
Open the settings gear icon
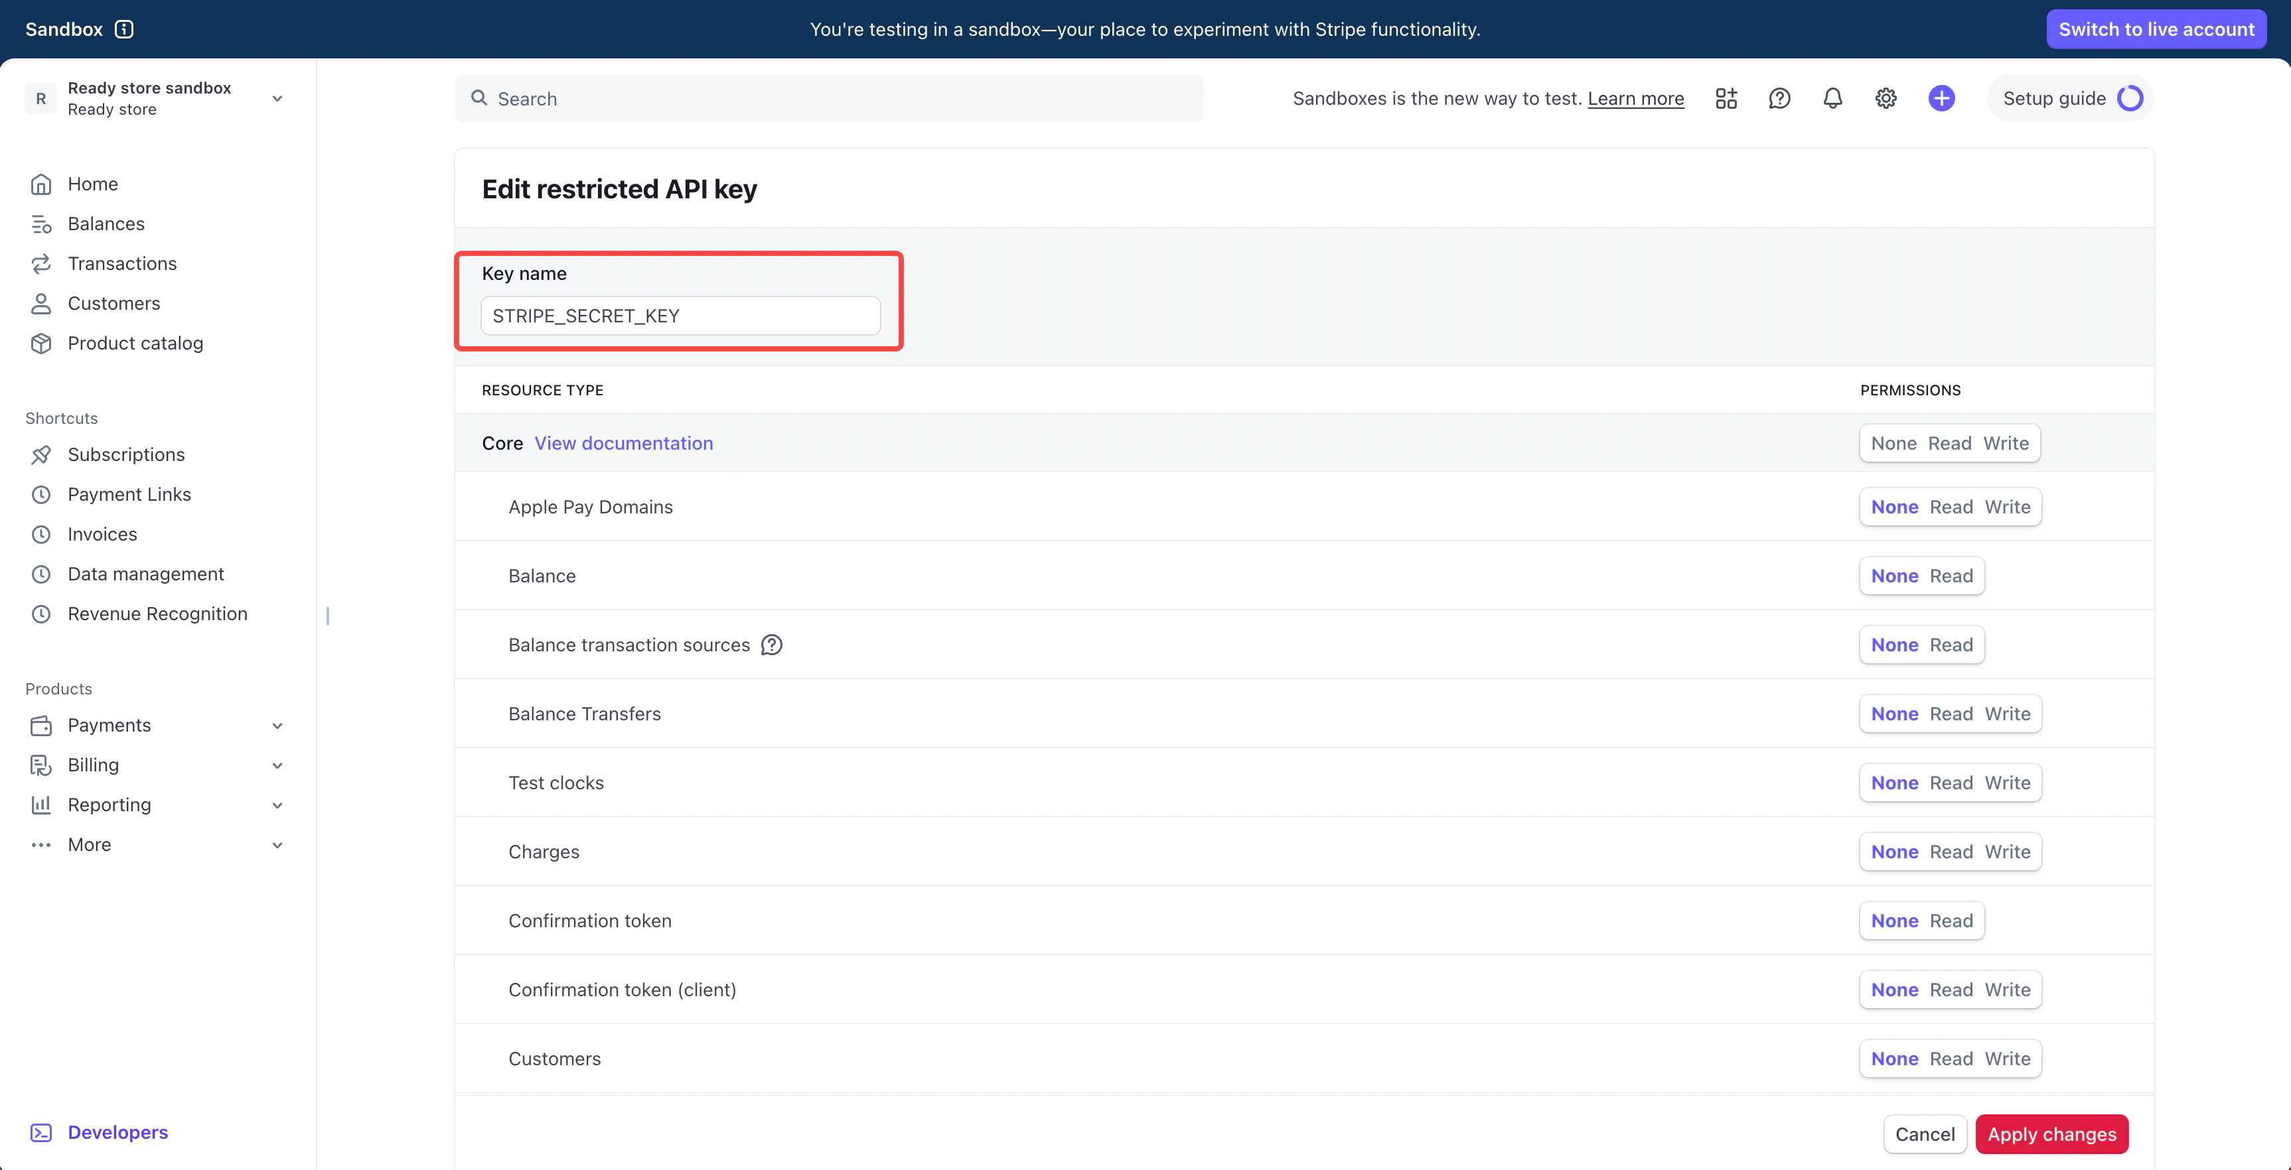[1885, 99]
